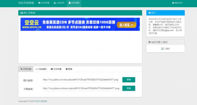
Task: Click the gear icon on 管理 tab
Action: tap(67, 69)
